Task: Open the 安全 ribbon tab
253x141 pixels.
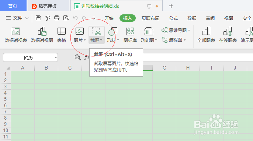Action: 247,18
